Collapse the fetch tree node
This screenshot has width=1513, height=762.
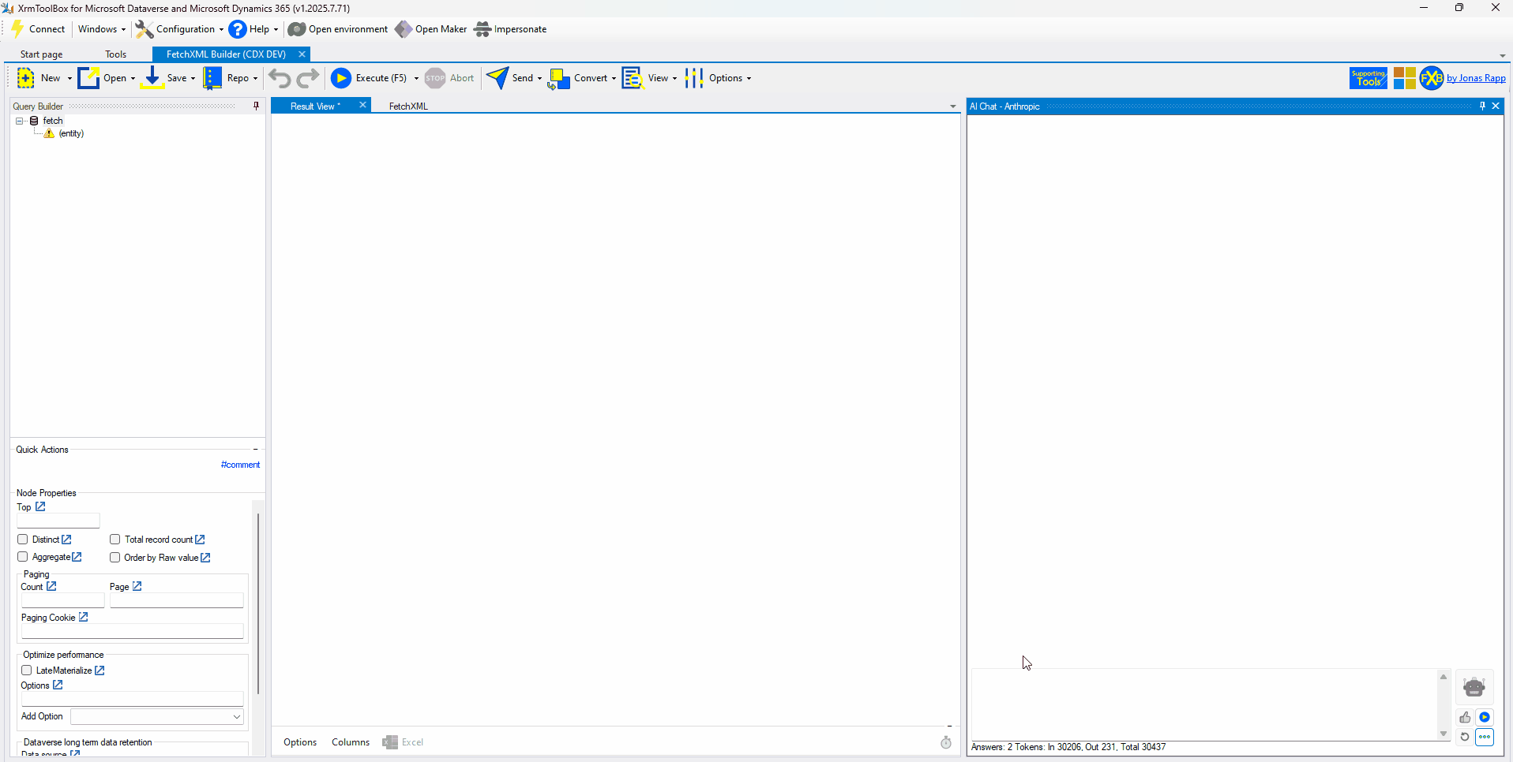click(20, 121)
